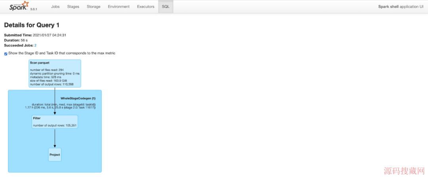Open the Environment tab
Image resolution: width=428 pixels, height=177 pixels.
(118, 7)
